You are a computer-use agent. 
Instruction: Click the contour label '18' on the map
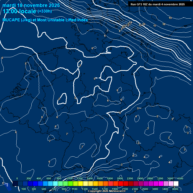pos(164,24)
